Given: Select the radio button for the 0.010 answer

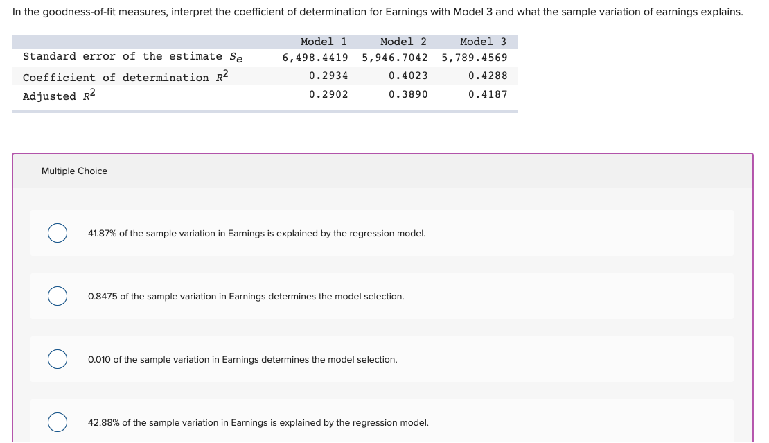Looking at the screenshot, I should point(58,359).
